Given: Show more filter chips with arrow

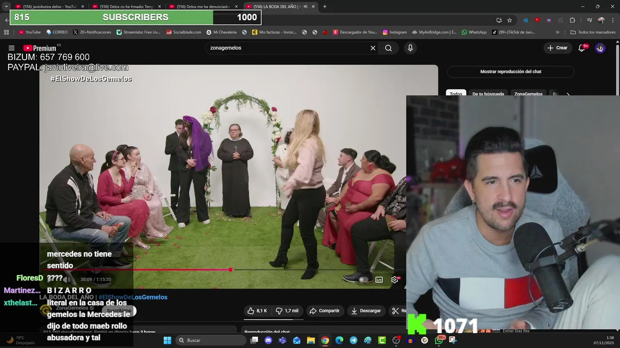Looking at the screenshot, I should point(568,94).
